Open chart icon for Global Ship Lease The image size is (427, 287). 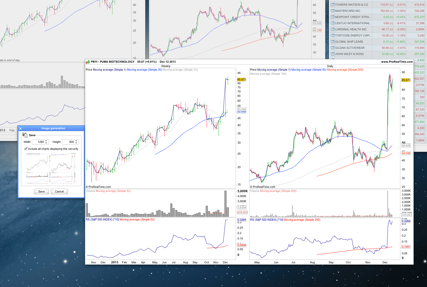point(332,42)
